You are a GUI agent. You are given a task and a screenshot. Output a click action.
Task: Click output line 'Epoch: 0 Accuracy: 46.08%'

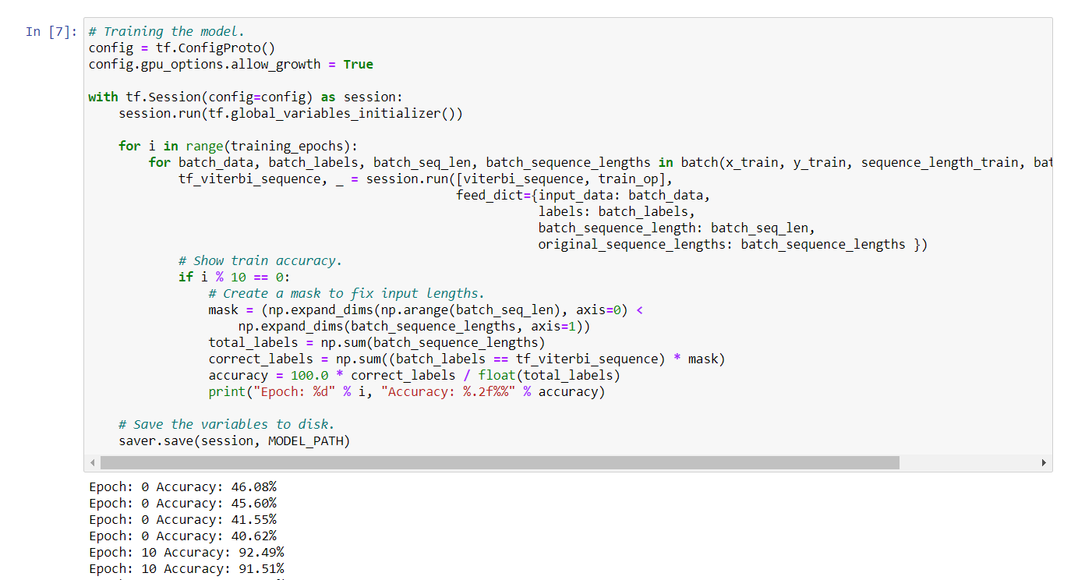(x=182, y=487)
